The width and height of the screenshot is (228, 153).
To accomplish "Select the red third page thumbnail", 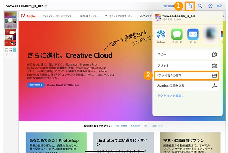I will [x=10, y=43].
